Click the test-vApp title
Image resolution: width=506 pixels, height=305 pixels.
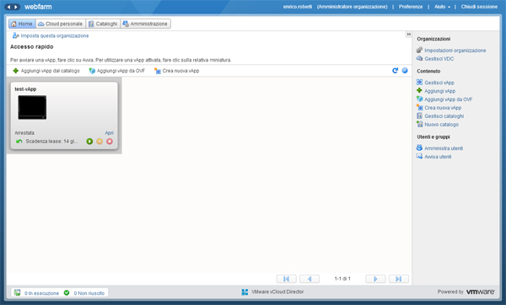coord(25,89)
